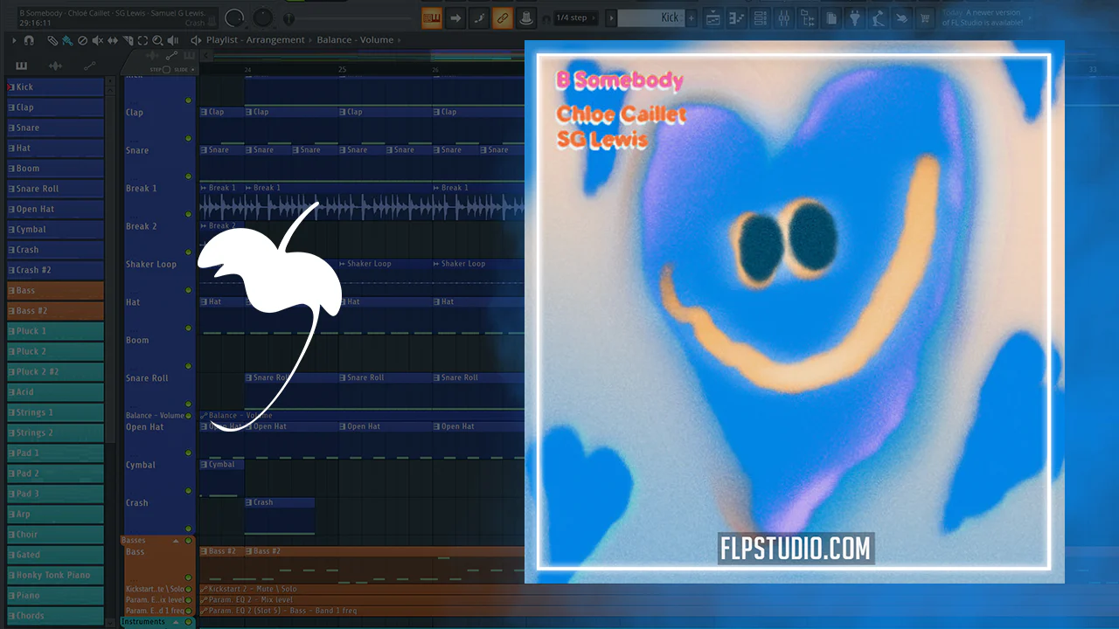
Task: Adjust the main volume knob
Action: pyautogui.click(x=234, y=17)
